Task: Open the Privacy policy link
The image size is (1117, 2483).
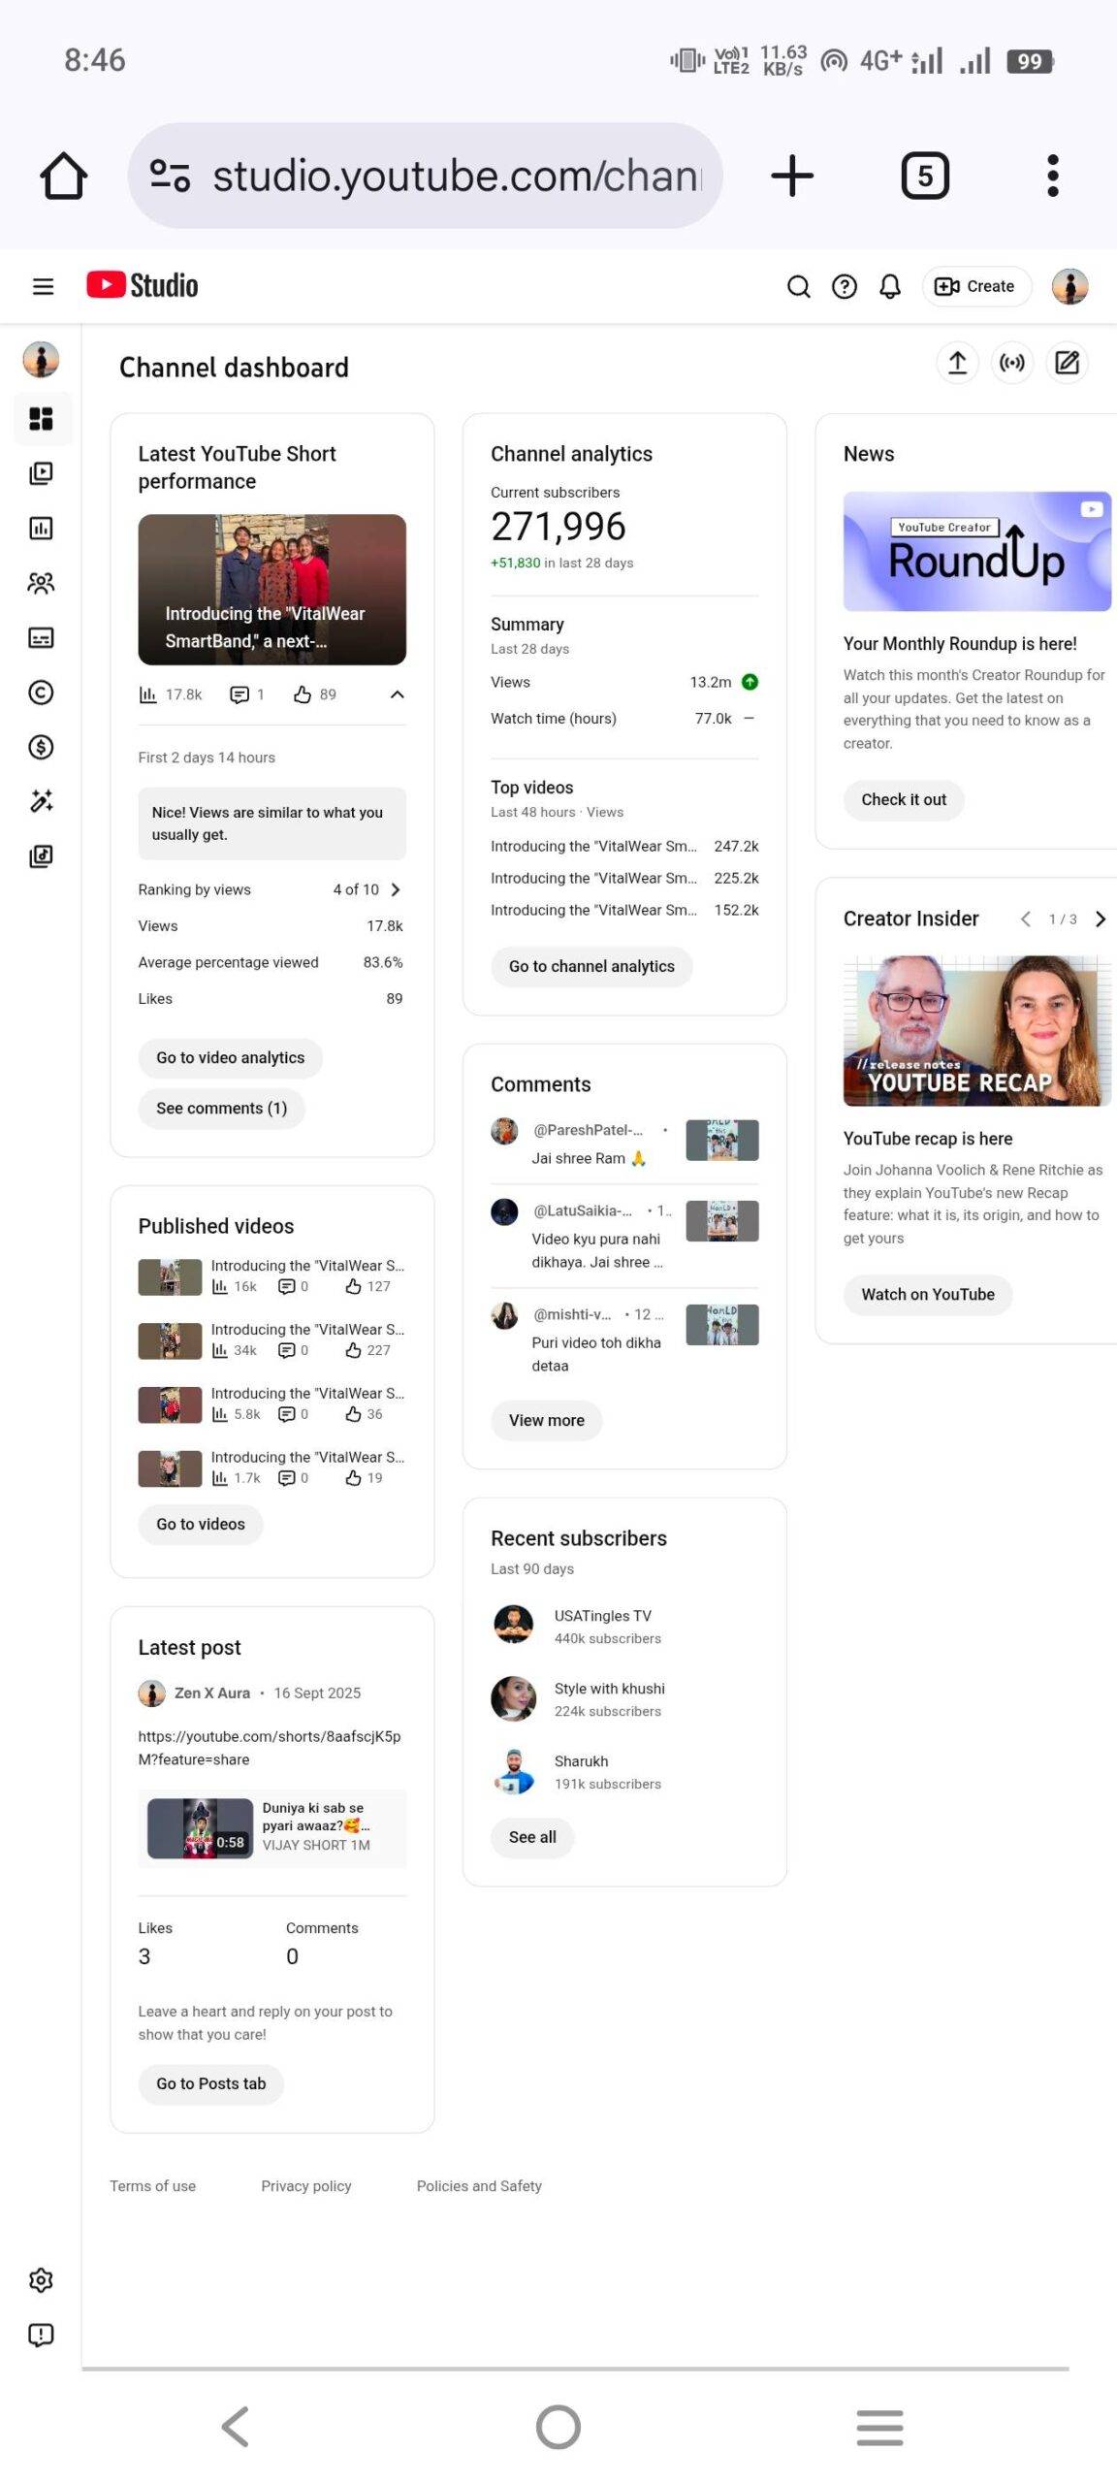Action: pos(305,2185)
